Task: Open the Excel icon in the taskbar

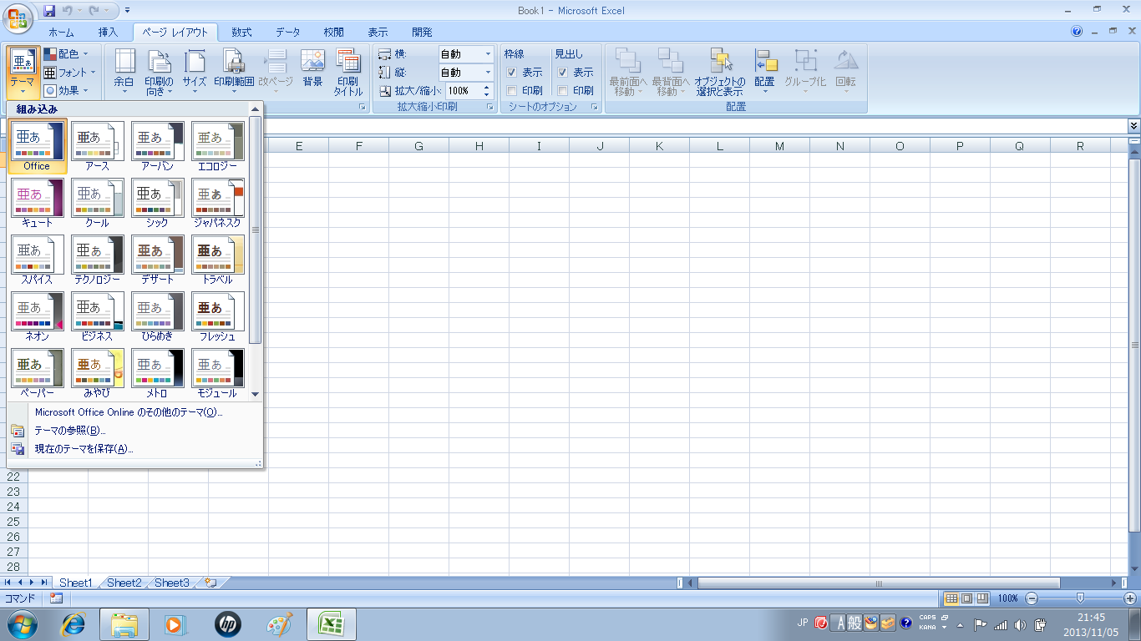Action: 332,623
